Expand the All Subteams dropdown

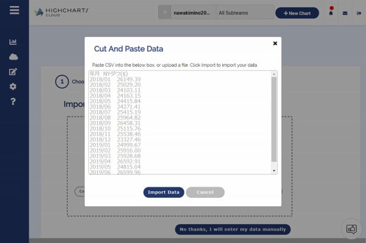tap(244, 13)
